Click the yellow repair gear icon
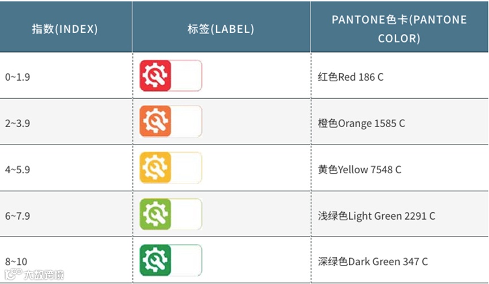 pos(155,168)
